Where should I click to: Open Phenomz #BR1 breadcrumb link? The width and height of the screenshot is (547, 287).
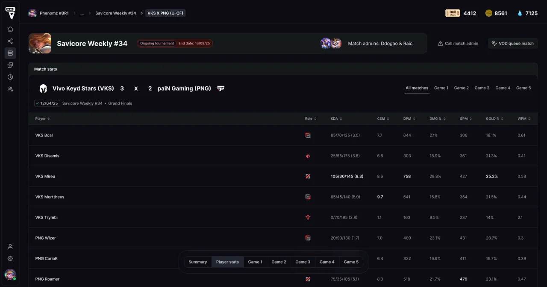[x=54, y=13]
